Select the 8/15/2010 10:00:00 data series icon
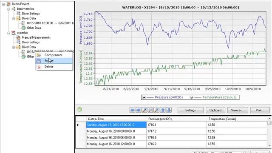Image resolution: width=272 pixels, height=153 pixels. [x=23, y=52]
